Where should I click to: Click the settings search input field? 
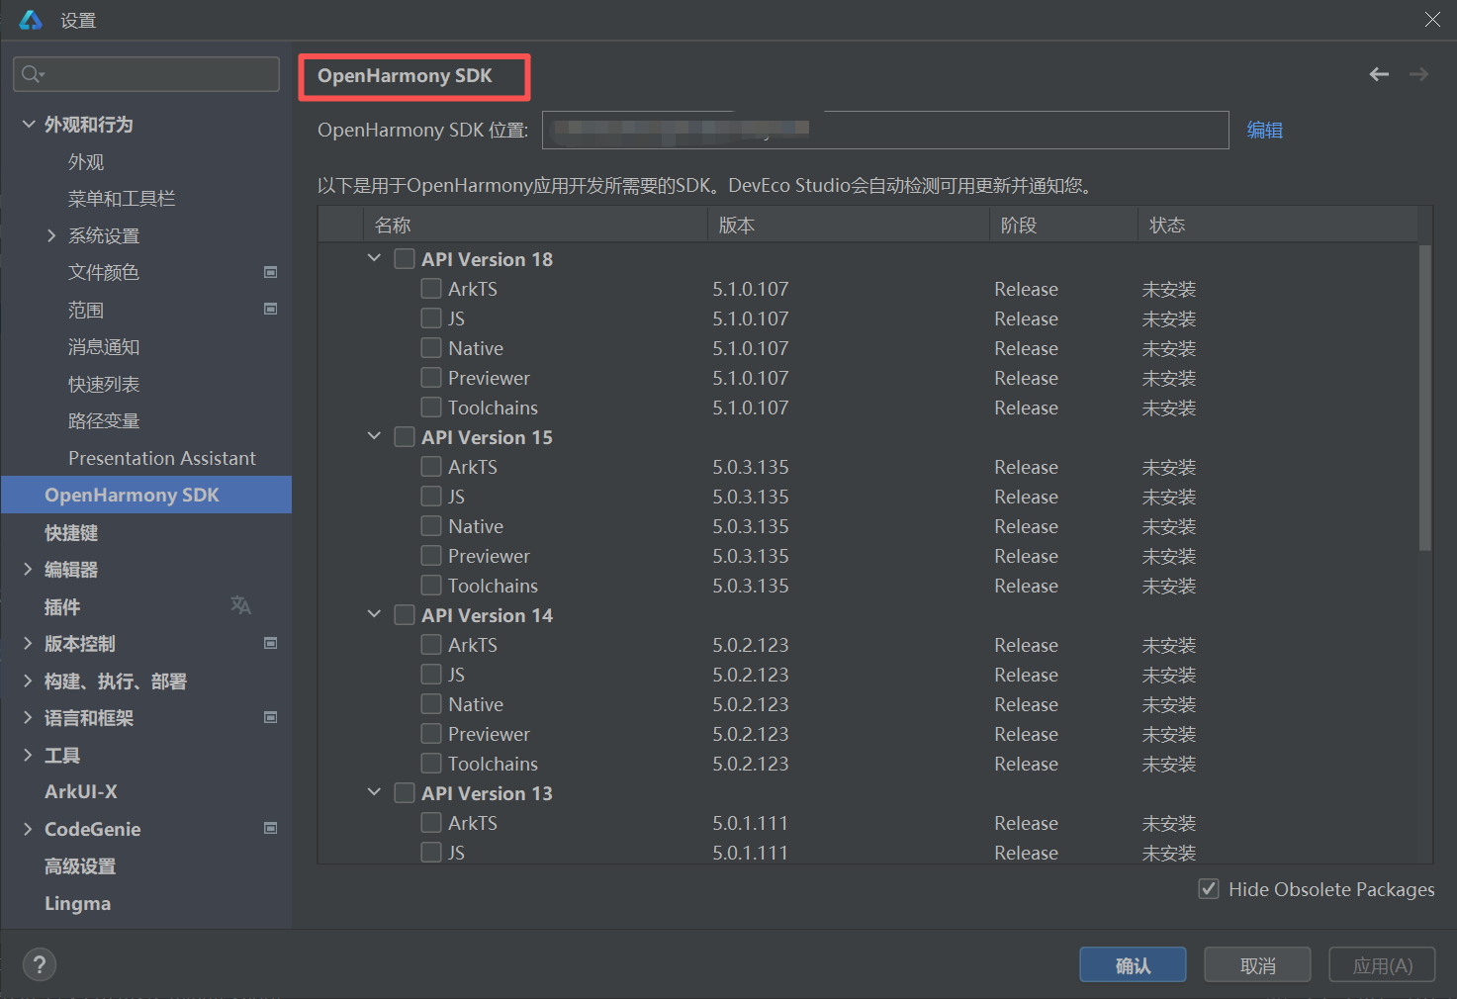click(x=146, y=74)
